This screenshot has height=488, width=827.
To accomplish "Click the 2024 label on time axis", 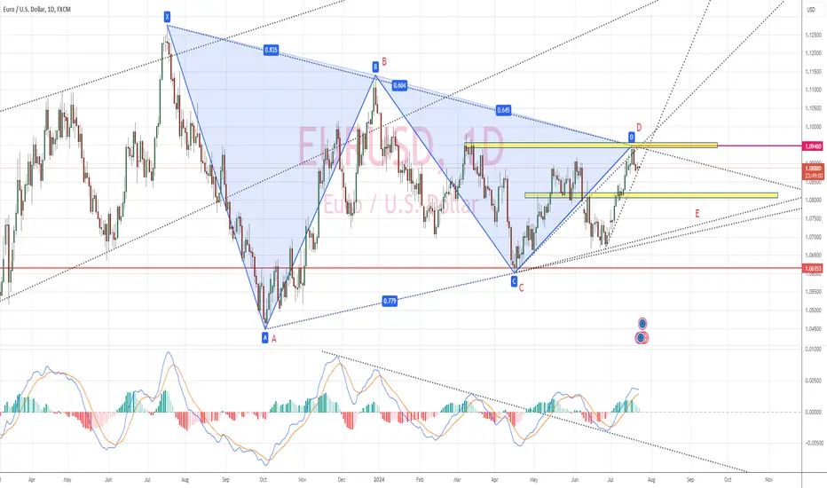I will click(379, 480).
